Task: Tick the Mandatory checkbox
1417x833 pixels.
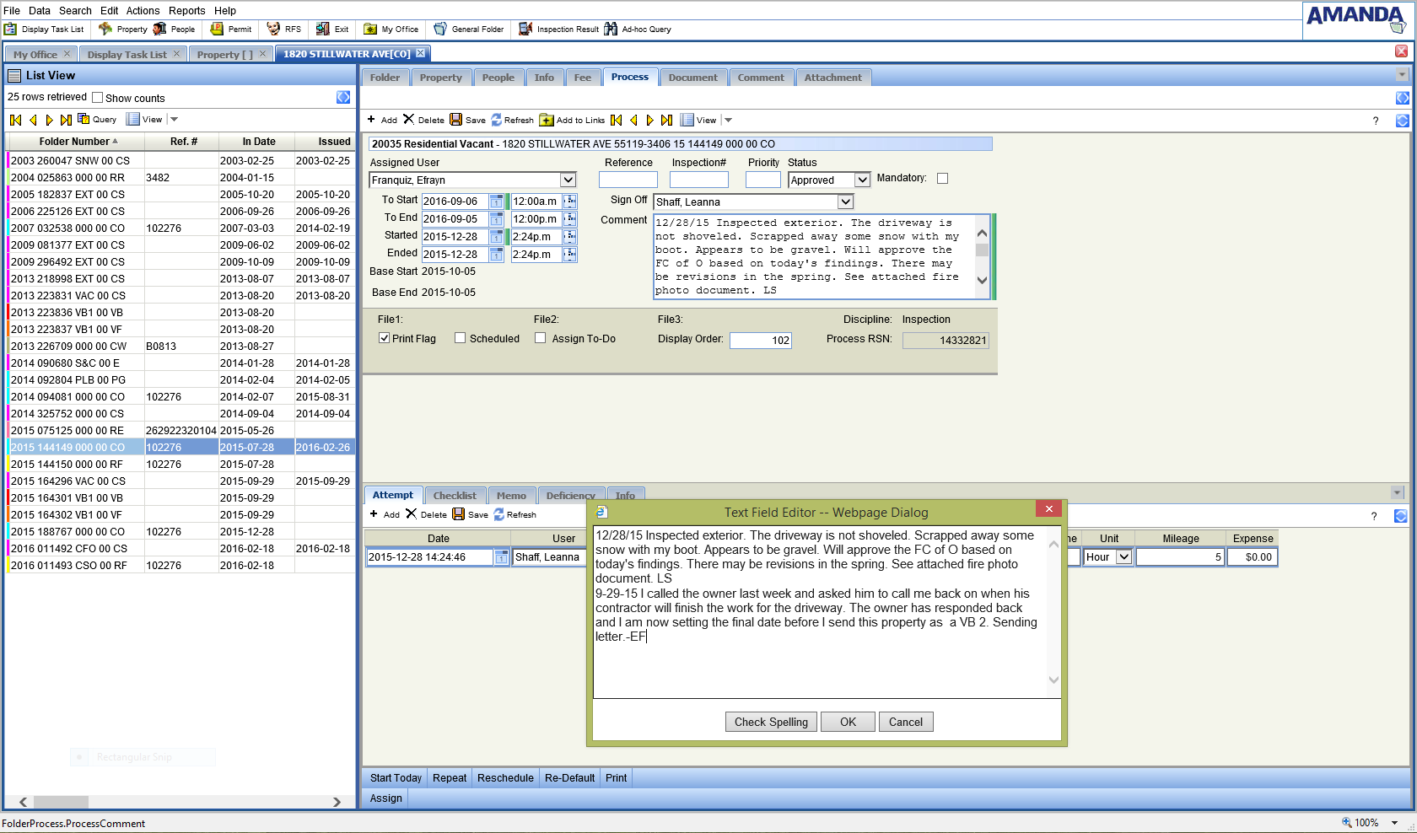Action: pyautogui.click(x=942, y=178)
